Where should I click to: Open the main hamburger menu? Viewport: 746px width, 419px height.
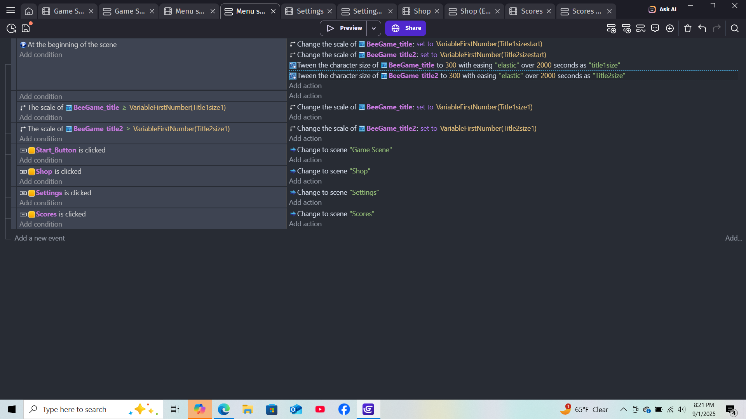point(10,10)
